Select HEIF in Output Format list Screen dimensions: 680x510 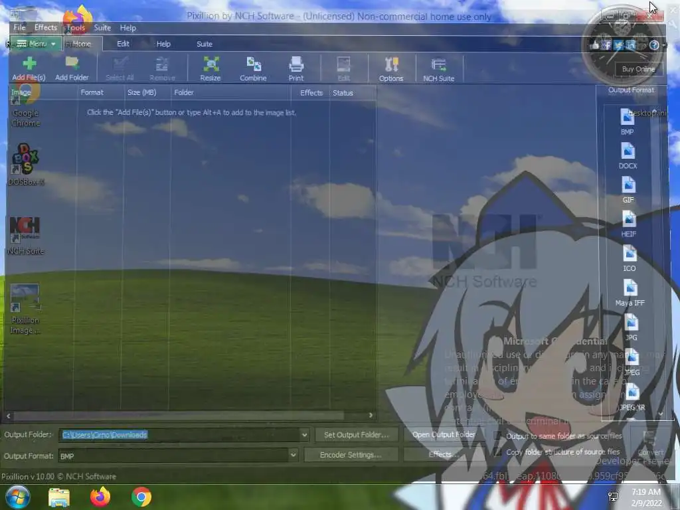click(628, 224)
